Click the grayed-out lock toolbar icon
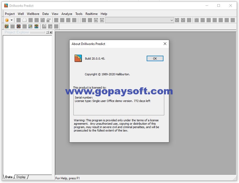The height and width of the screenshot is (183, 239). point(49,20)
